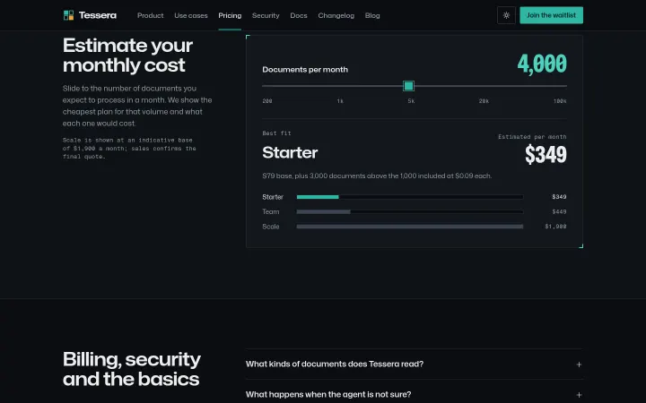Click the '$79 base, plus 3,000 documents' description
This screenshot has height=403, width=646.
377,176
